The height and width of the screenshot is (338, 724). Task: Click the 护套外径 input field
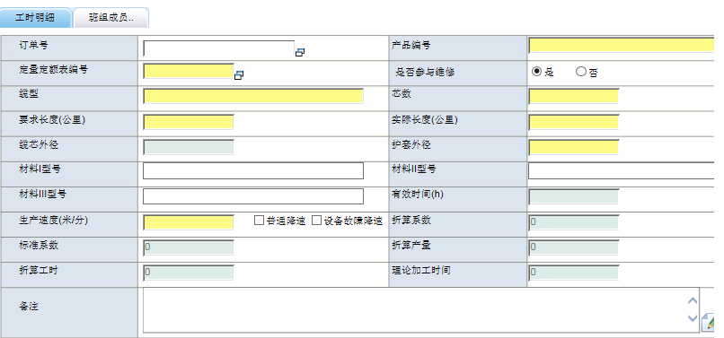coord(573,147)
